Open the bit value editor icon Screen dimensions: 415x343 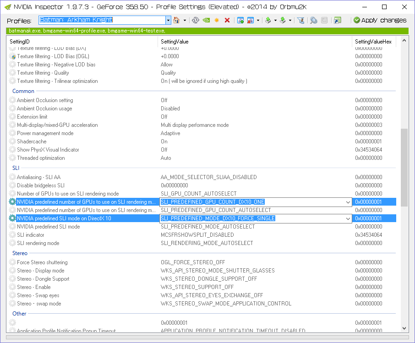[324, 20]
